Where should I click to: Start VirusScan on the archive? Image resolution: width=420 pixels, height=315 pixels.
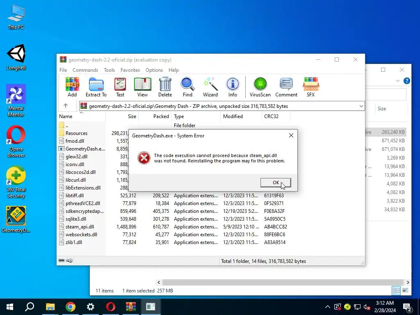pos(260,87)
